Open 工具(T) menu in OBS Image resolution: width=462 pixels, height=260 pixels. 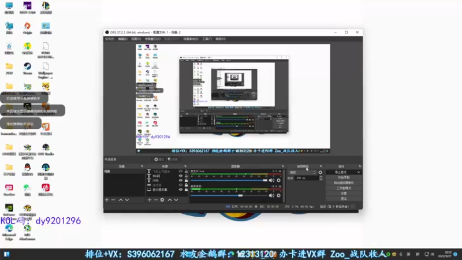(207, 39)
